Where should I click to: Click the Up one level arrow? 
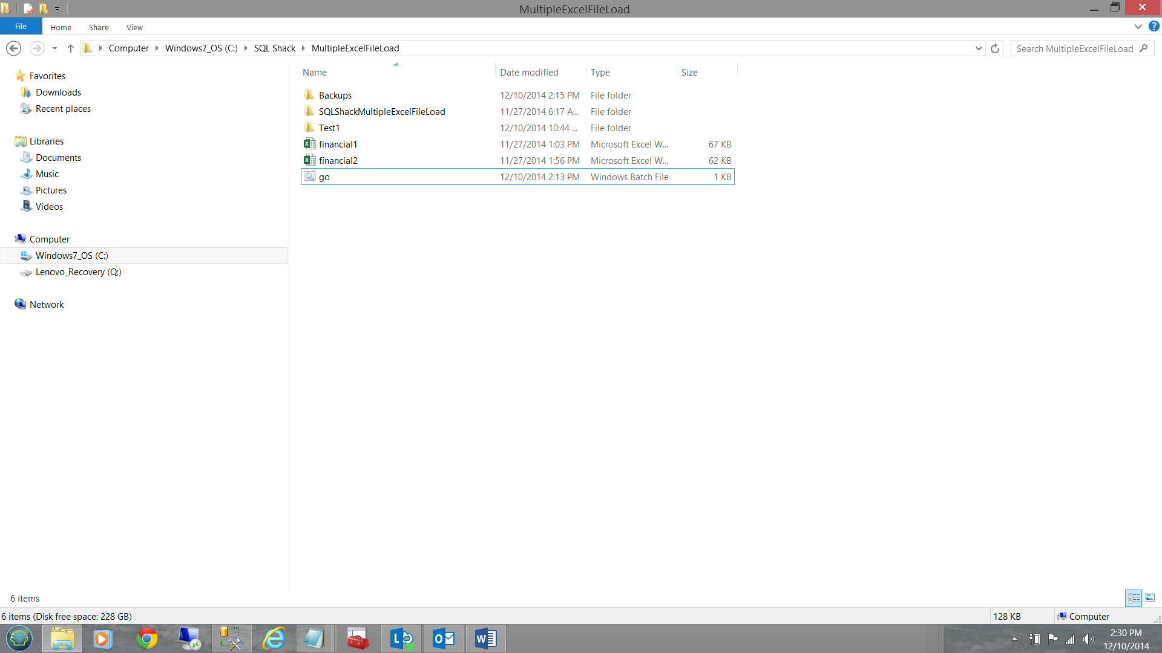tap(71, 48)
